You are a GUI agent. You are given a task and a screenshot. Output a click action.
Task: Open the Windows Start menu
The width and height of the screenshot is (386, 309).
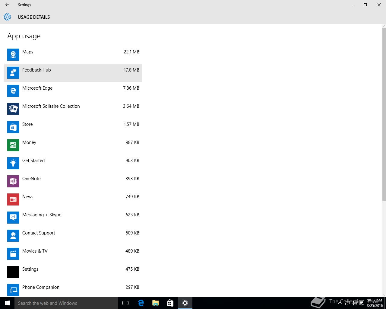click(x=7, y=303)
